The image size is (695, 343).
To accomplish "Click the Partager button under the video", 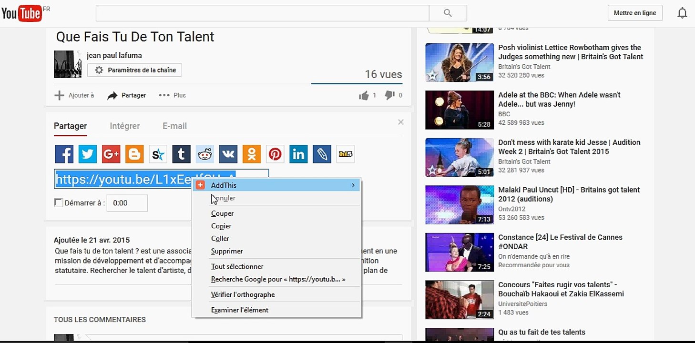I will (x=127, y=95).
